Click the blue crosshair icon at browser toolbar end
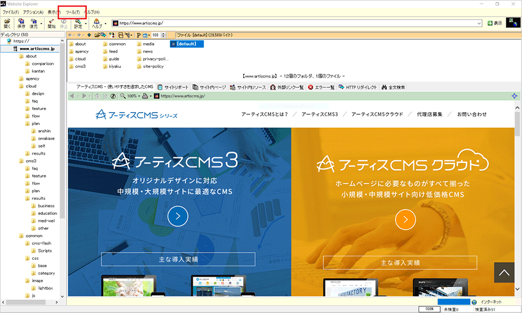This screenshot has width=522, height=313. (514, 96)
